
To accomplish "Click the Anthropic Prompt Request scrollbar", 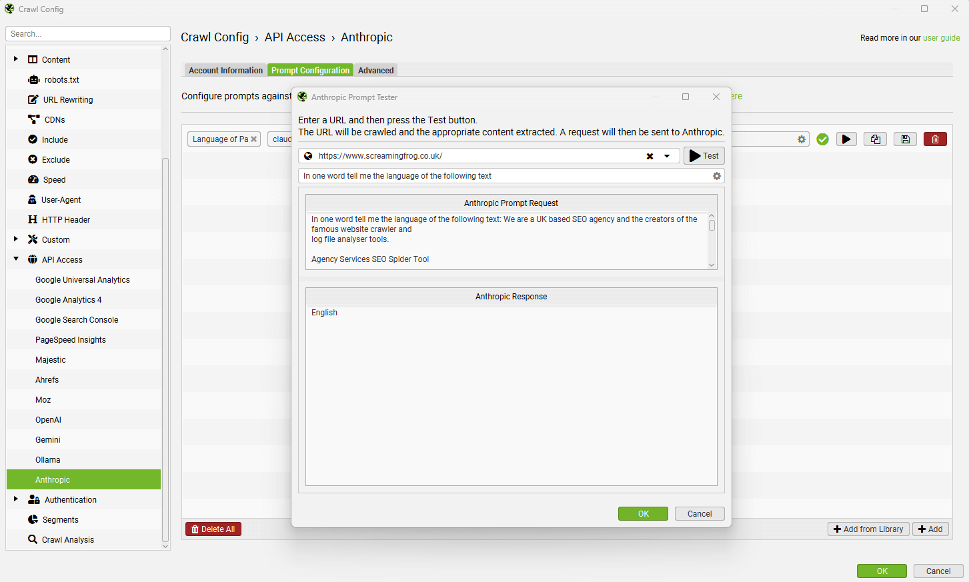I will point(712,226).
